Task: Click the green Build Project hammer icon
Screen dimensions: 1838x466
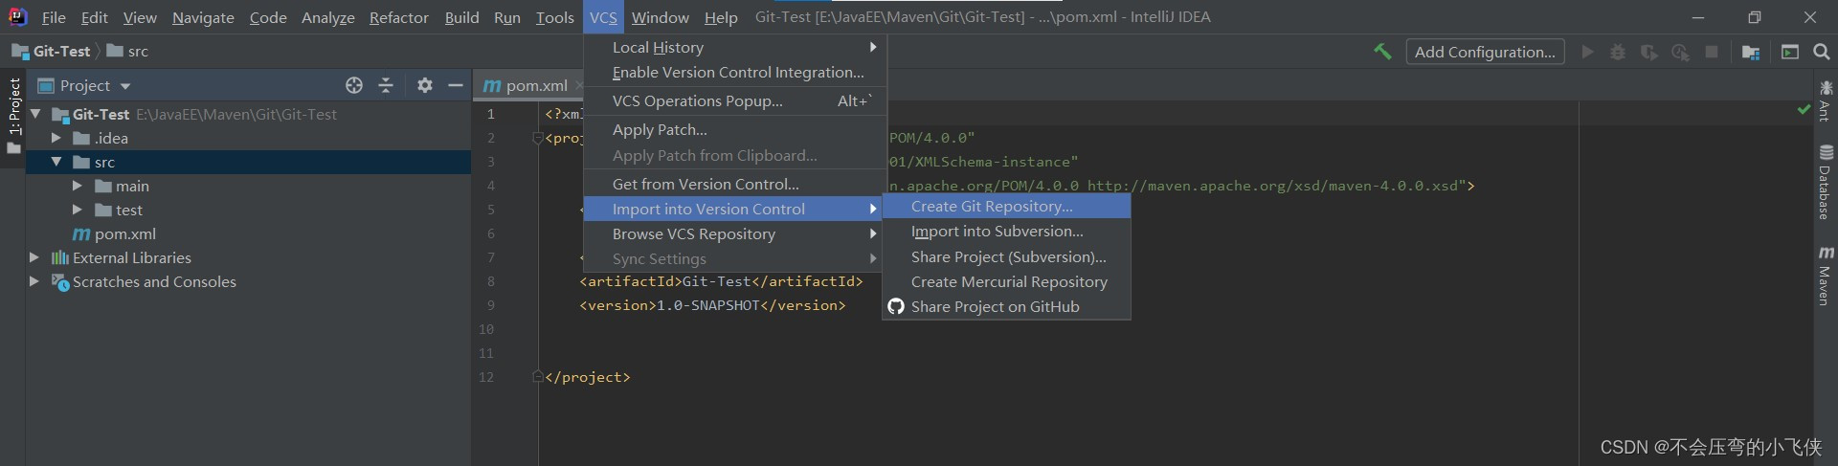Action: [1382, 52]
